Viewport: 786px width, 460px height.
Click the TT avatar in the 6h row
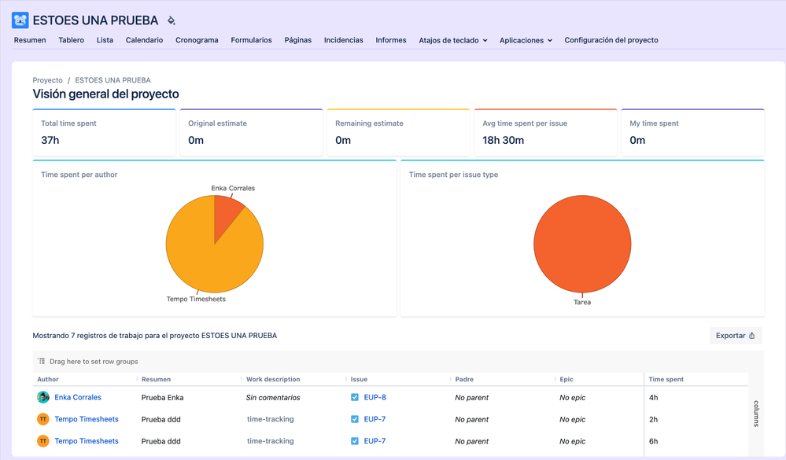coord(43,442)
